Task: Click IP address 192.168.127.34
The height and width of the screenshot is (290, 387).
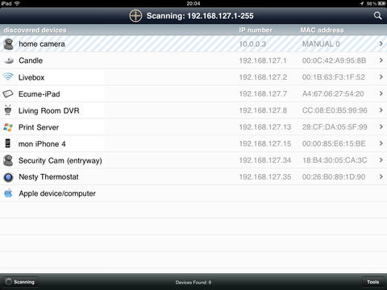Action: [265, 160]
